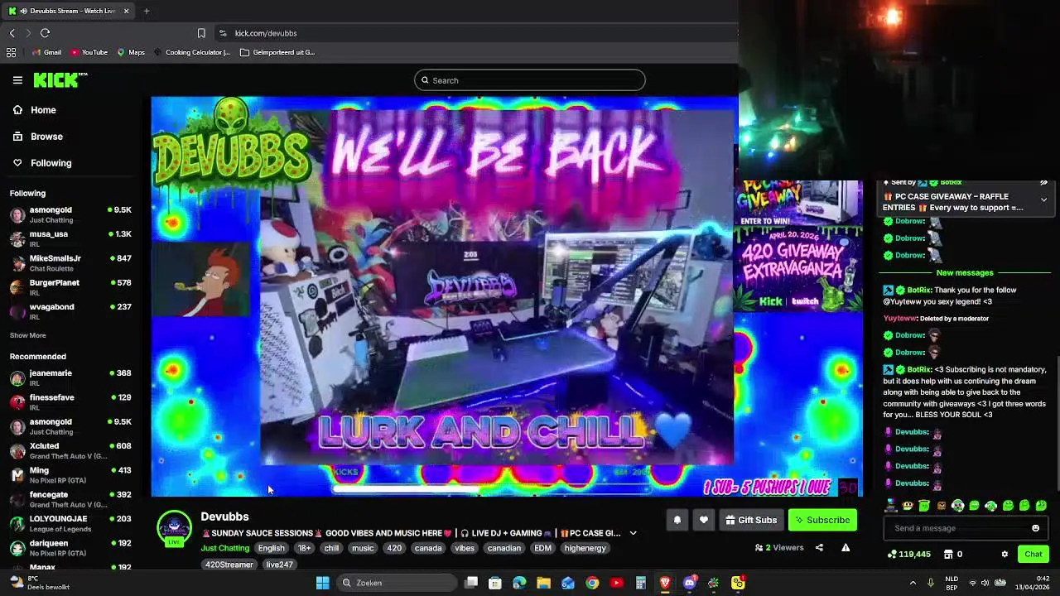Open the Just Chatting category link

click(x=224, y=548)
